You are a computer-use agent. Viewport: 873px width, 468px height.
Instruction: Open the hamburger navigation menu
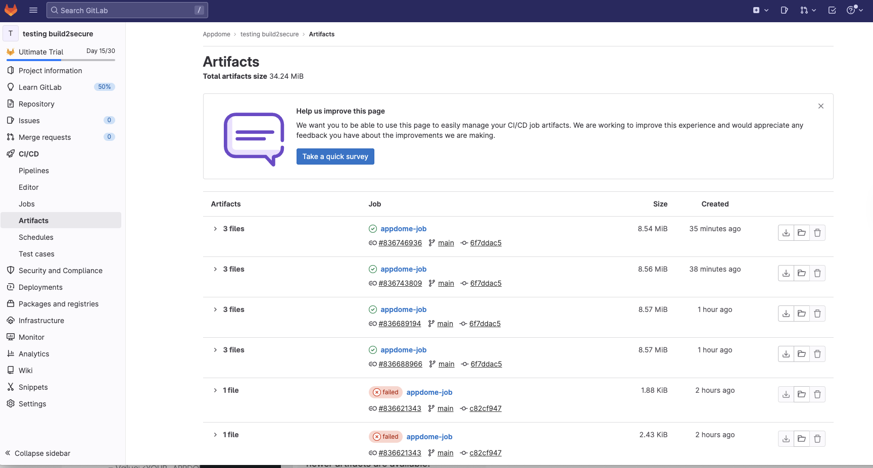[33, 10]
